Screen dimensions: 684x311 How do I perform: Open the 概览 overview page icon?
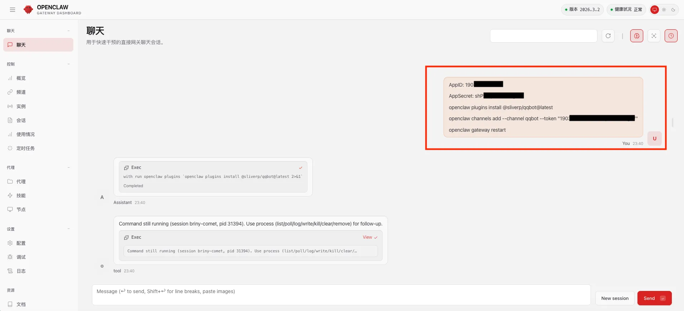(x=10, y=78)
